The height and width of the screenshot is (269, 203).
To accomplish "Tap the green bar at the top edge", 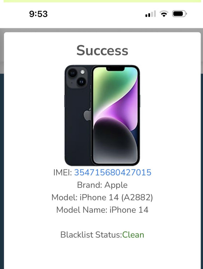I will pyautogui.click(x=102, y=1).
